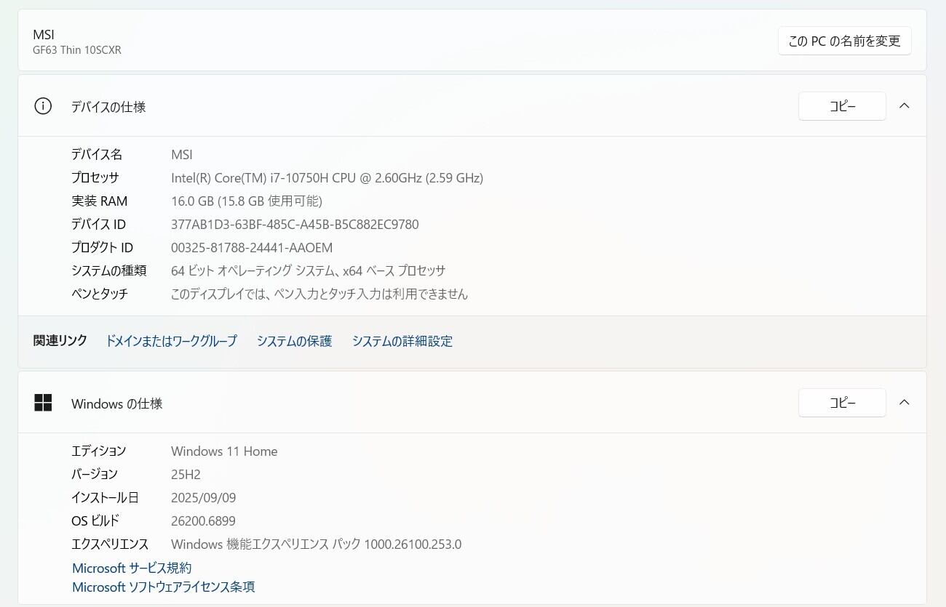Collapse the デバイスの仕様 section chevron
Screen dimensions: 946x607
point(905,106)
